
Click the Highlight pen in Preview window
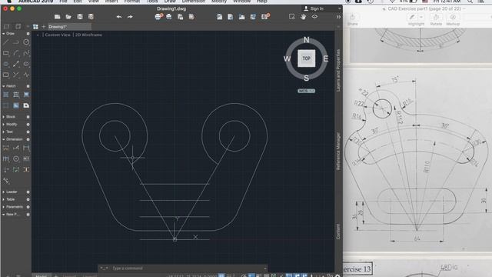click(412, 17)
